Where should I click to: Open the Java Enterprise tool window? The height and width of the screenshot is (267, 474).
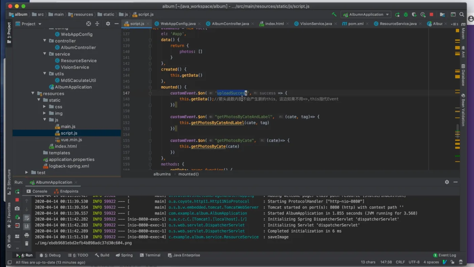[184, 255]
